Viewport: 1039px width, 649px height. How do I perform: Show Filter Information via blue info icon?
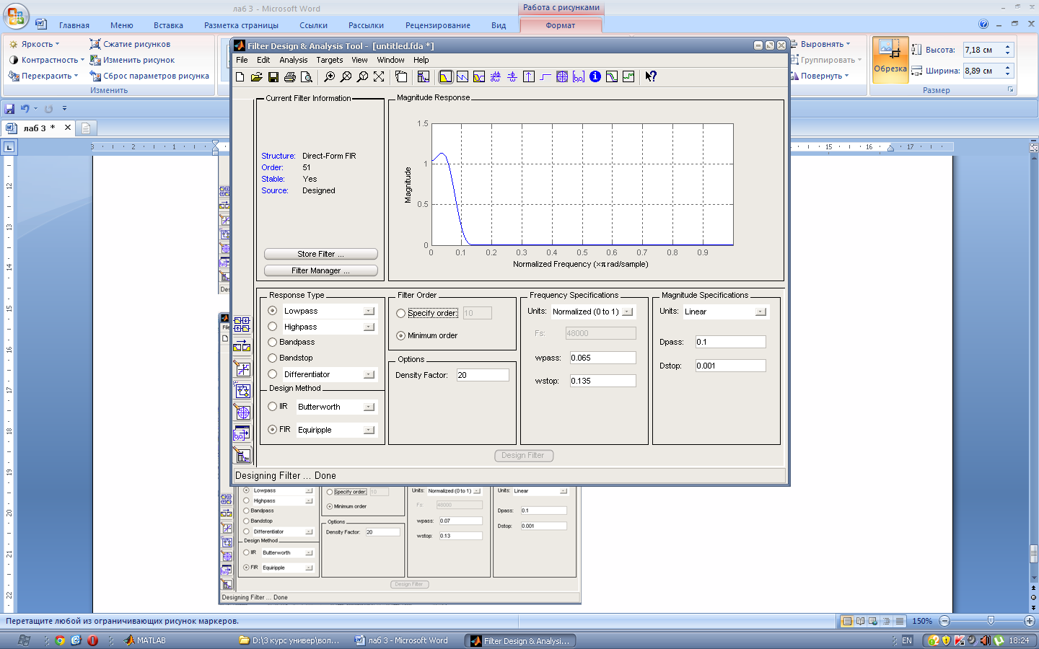(595, 76)
